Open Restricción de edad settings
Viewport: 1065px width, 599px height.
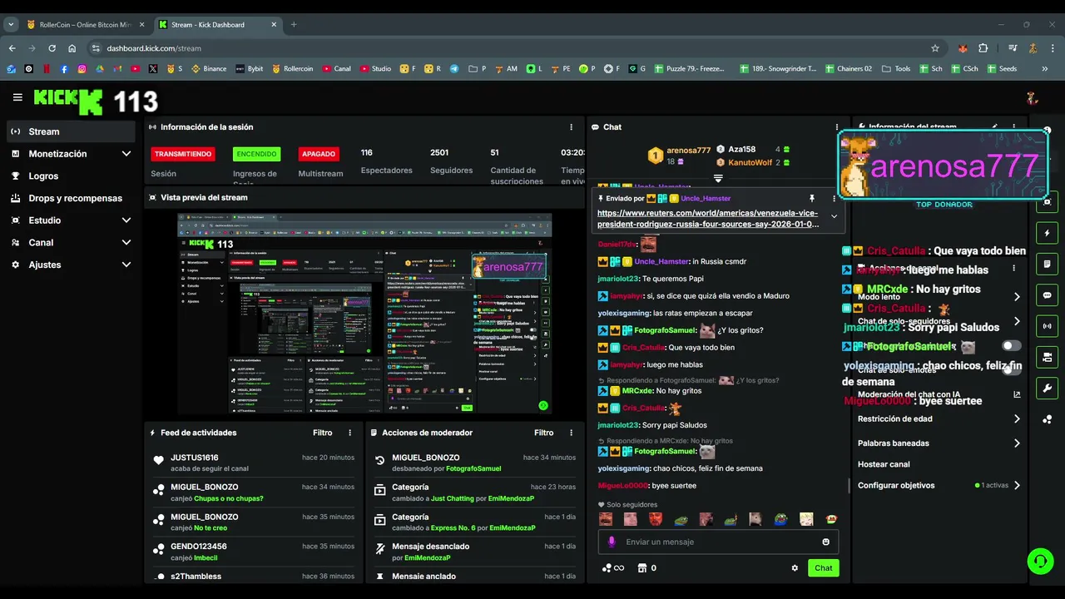pyautogui.click(x=939, y=418)
